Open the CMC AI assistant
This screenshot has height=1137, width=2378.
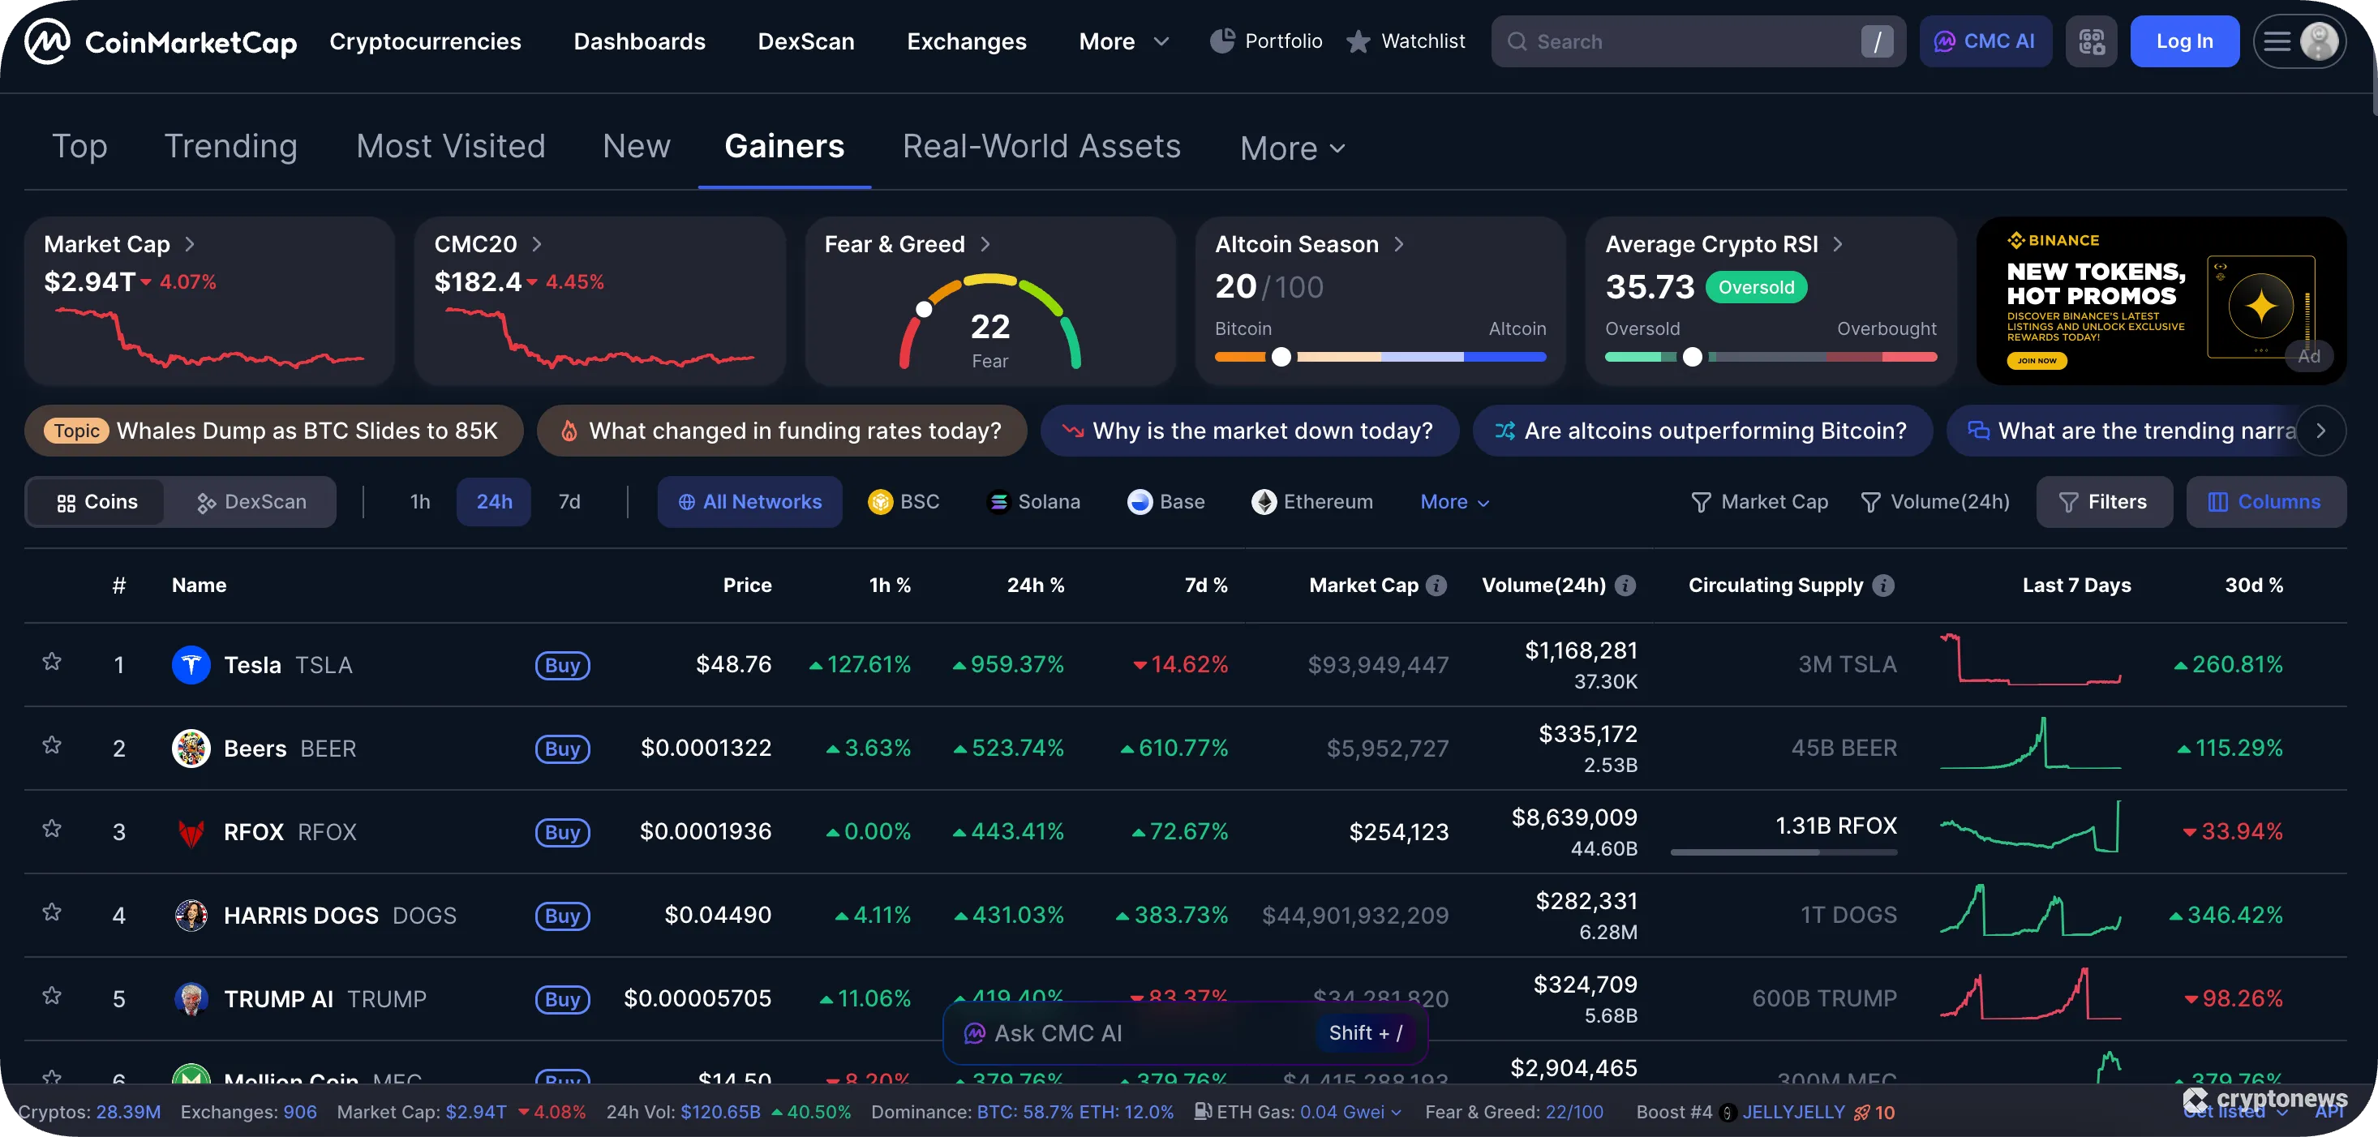click(x=1985, y=41)
